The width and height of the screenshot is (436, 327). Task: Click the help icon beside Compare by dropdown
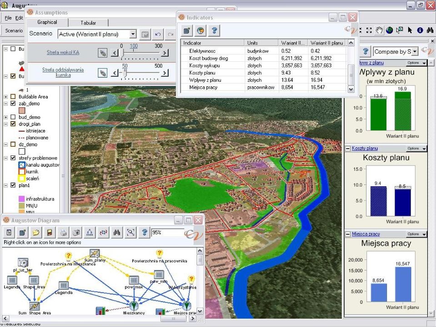pyautogui.click(x=366, y=51)
